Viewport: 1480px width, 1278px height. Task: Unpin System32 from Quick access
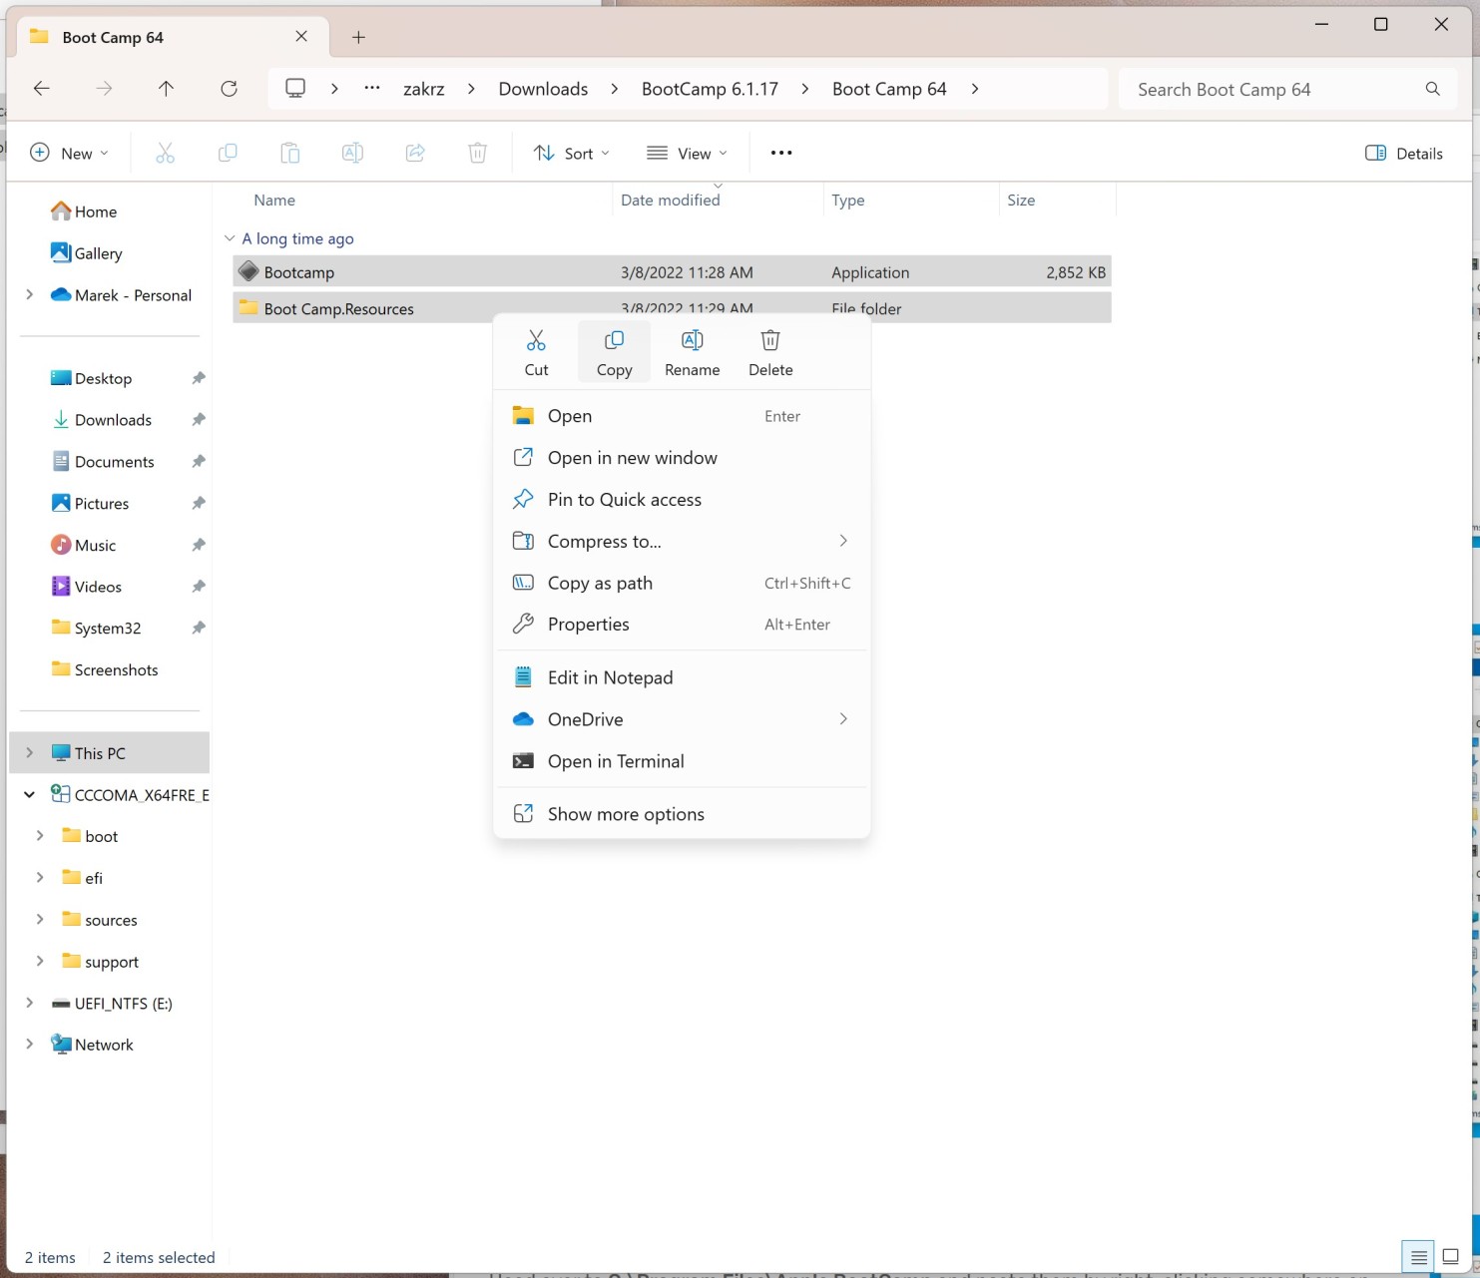(x=199, y=628)
